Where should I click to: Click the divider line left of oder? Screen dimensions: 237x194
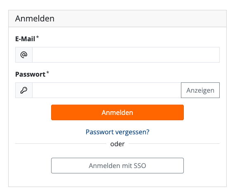pos(61,143)
